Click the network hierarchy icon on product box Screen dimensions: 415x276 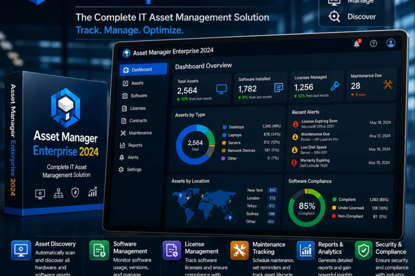click(x=58, y=193)
